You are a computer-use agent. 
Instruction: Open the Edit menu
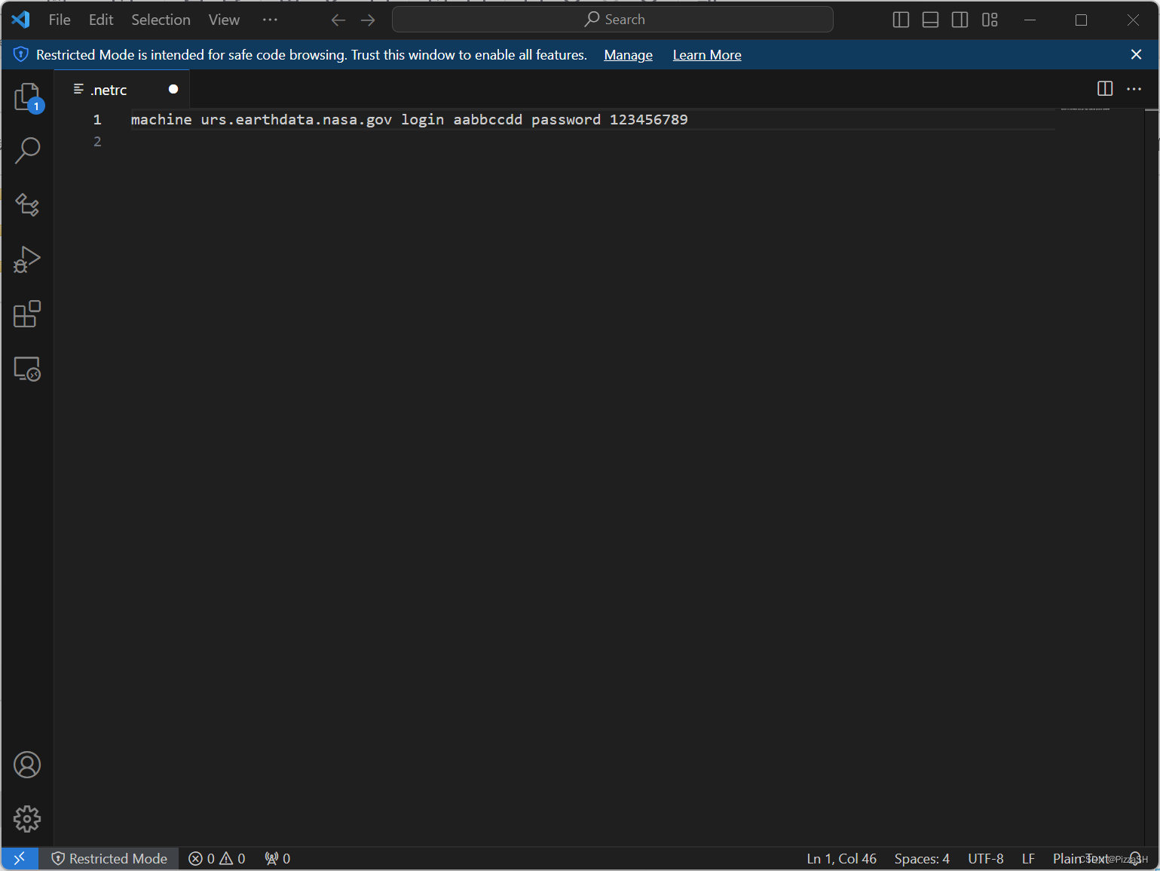tap(101, 20)
